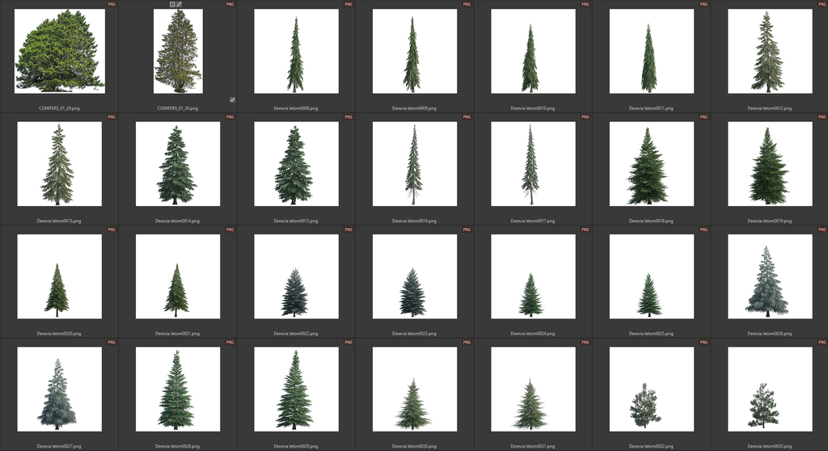This screenshot has width=828, height=451.
Task: Click the diagonal line icon above CONIFERS_01_30
Action: (x=180, y=4)
